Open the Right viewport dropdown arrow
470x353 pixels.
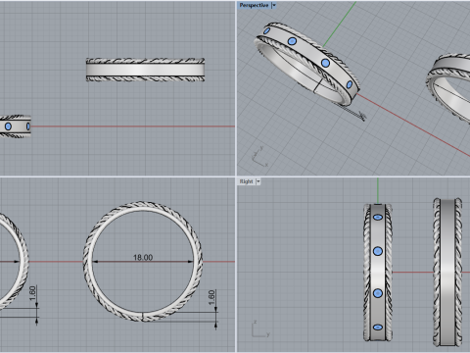(258, 181)
